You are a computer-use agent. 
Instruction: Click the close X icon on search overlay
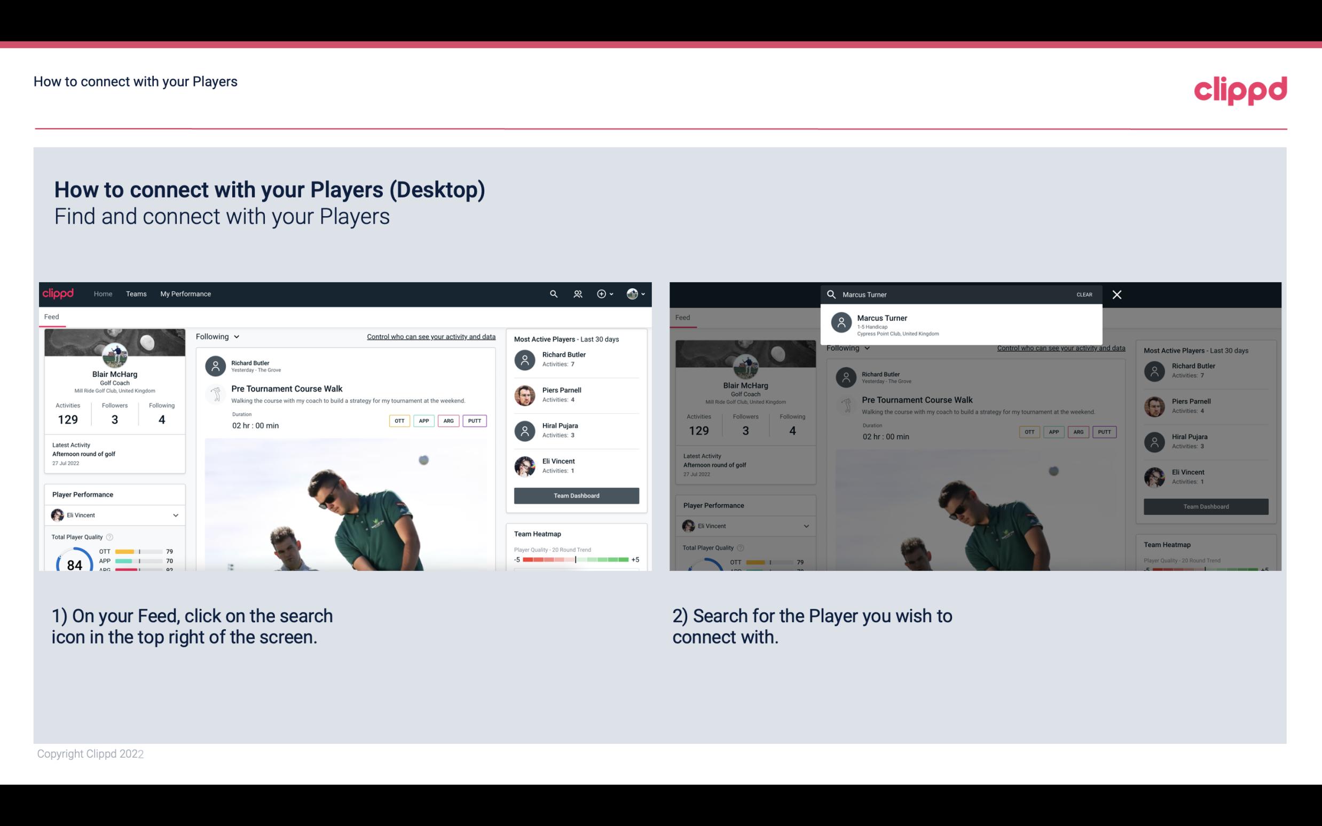tap(1118, 295)
